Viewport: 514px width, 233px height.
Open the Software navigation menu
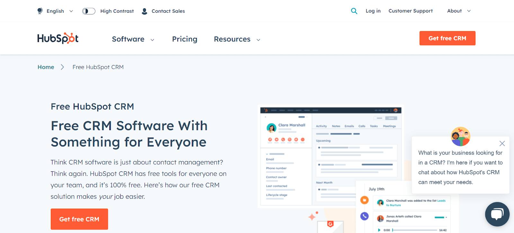point(128,39)
